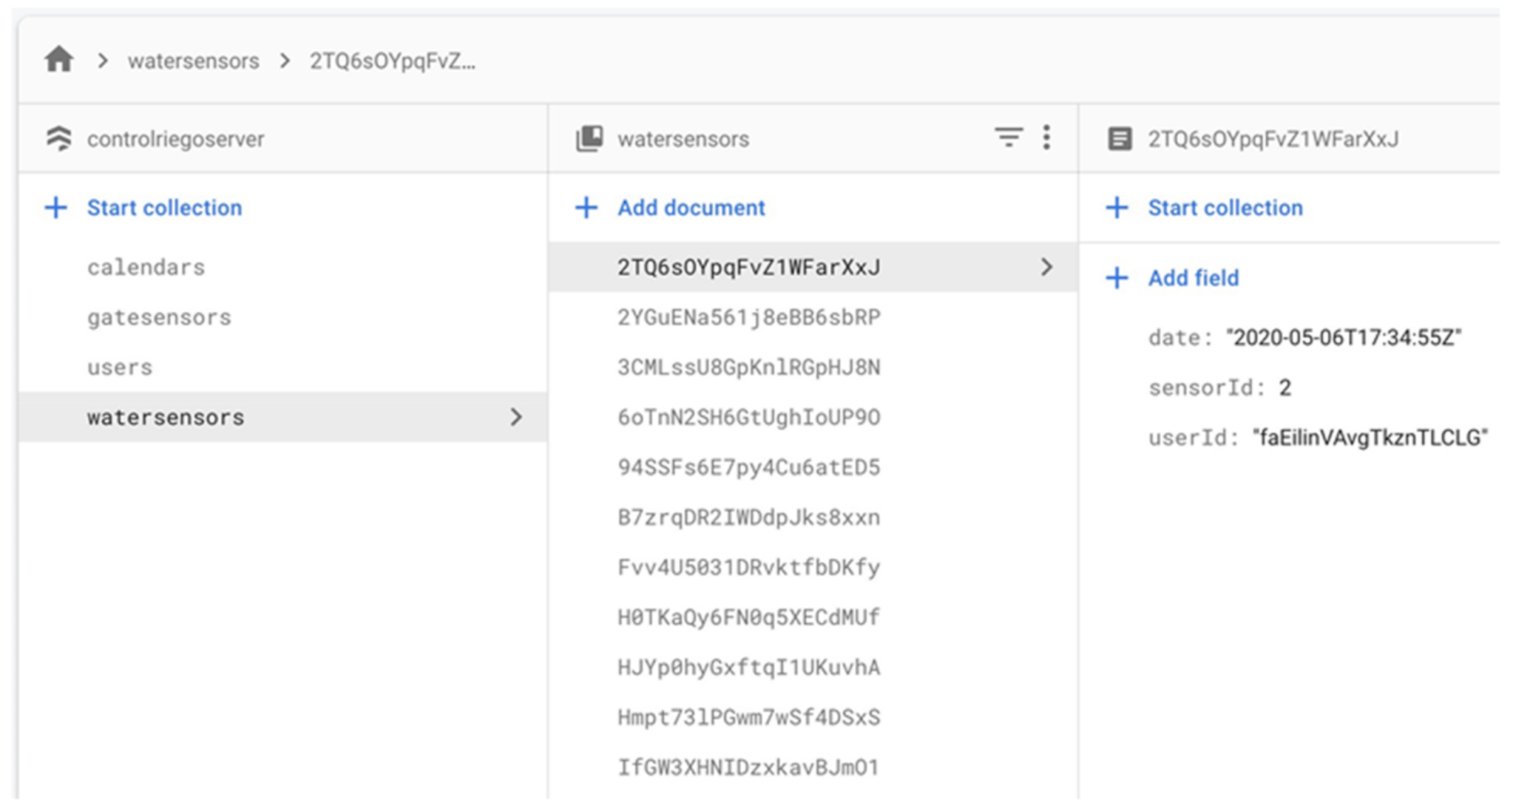
Task: Click the collection icon beside watersensors header
Action: coord(589,138)
